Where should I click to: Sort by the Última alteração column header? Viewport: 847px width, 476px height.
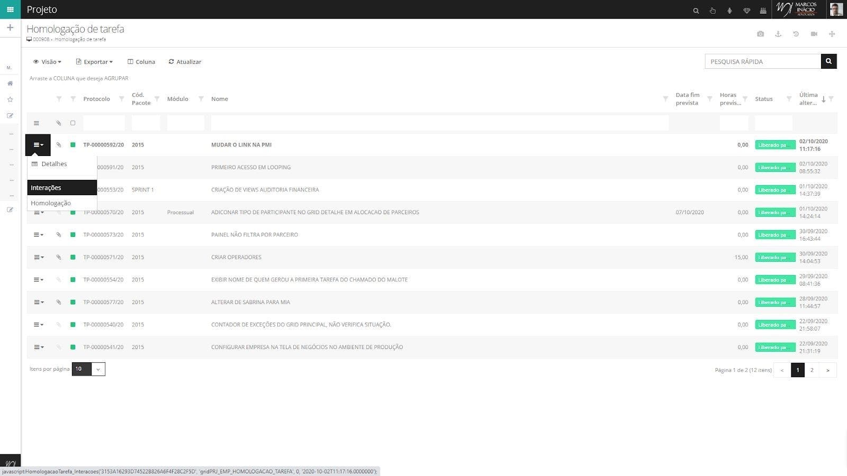808,99
